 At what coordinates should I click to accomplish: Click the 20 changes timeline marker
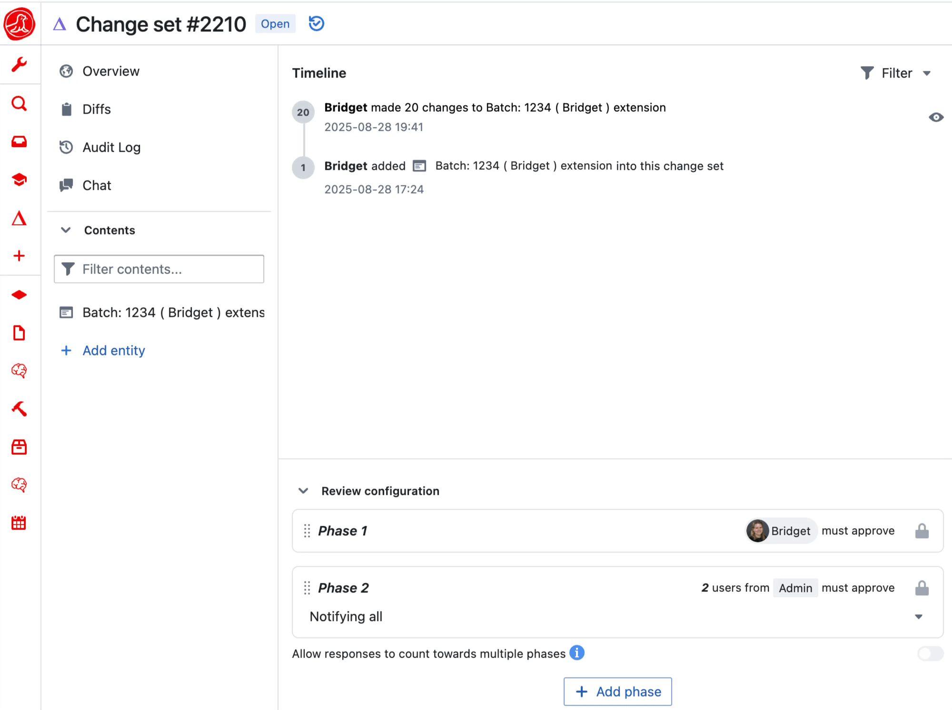pos(303,112)
